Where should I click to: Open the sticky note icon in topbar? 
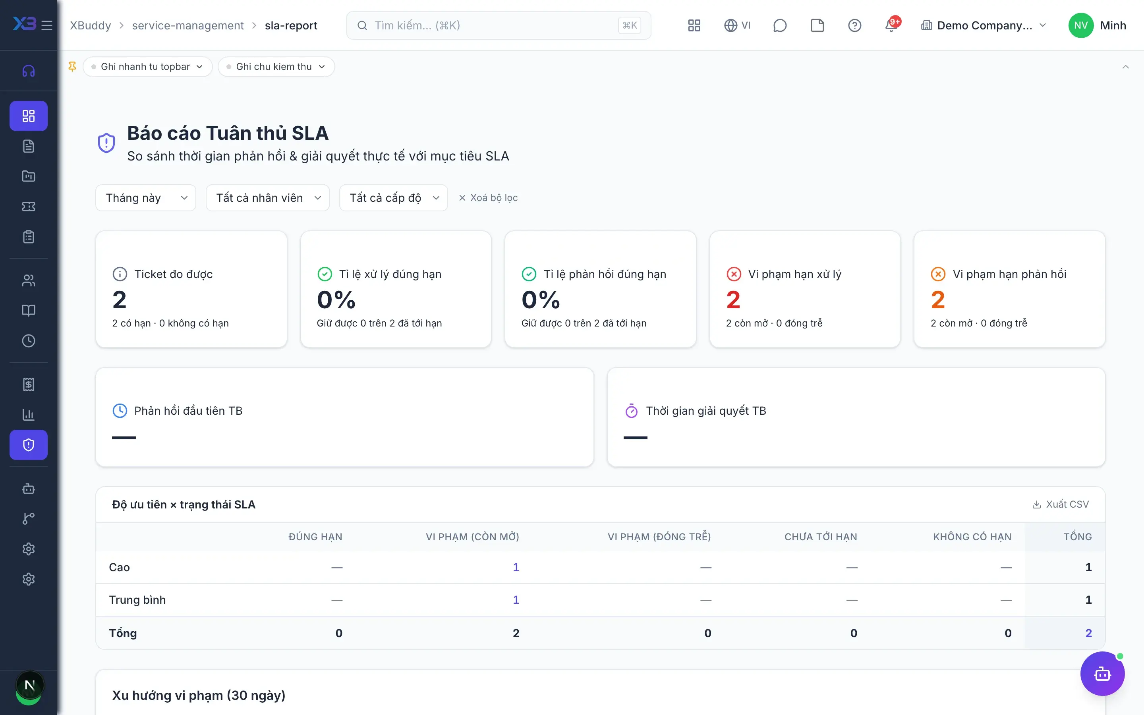(x=817, y=25)
